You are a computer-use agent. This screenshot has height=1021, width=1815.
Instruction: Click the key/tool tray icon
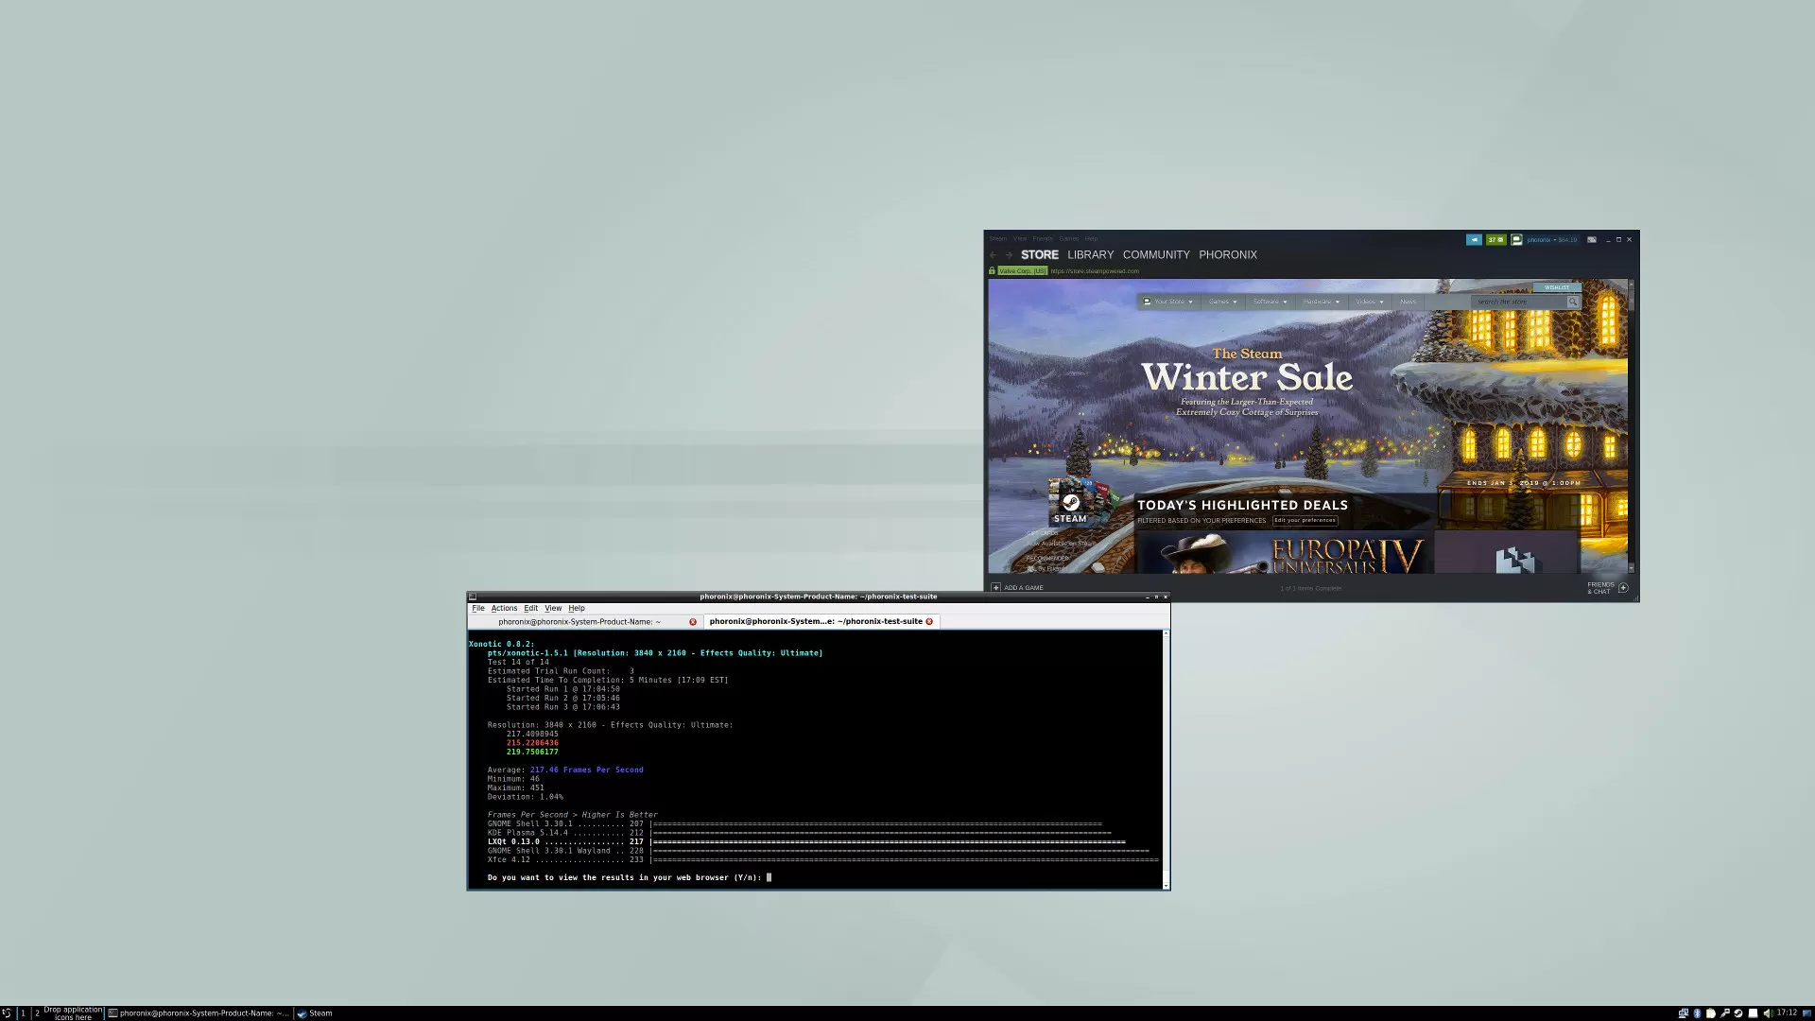[1724, 1013]
